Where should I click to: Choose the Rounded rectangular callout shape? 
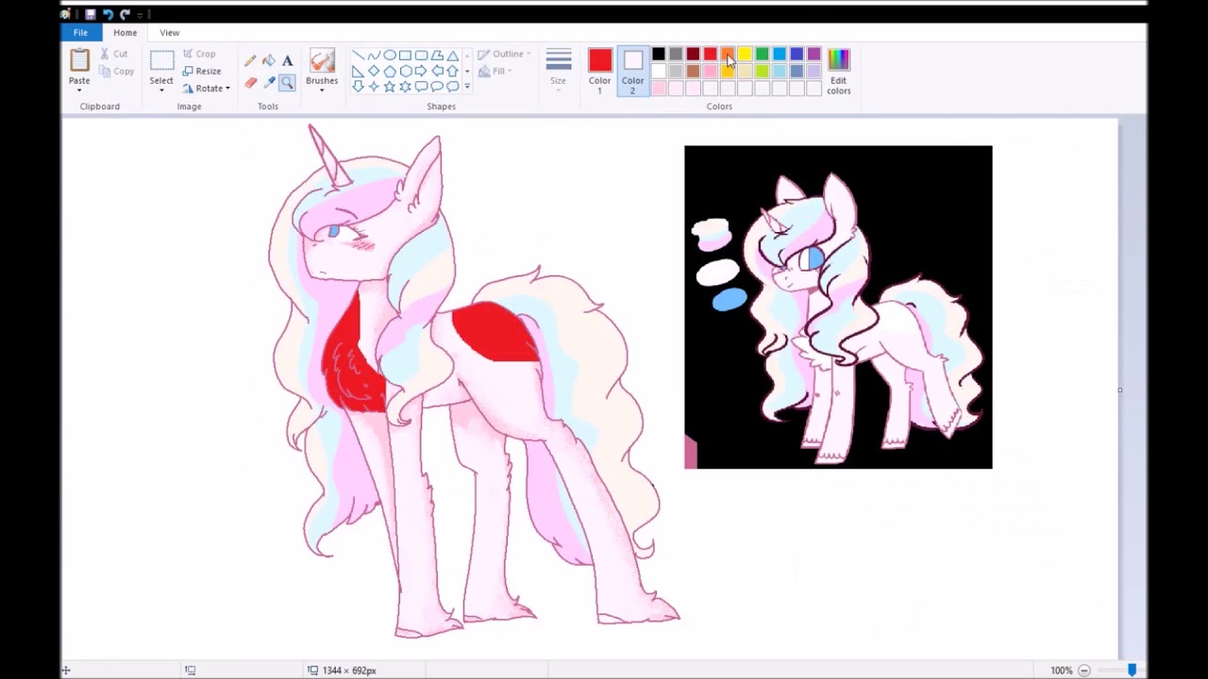pyautogui.click(x=422, y=86)
